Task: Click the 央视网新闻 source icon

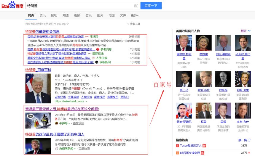Action: pos(56,149)
